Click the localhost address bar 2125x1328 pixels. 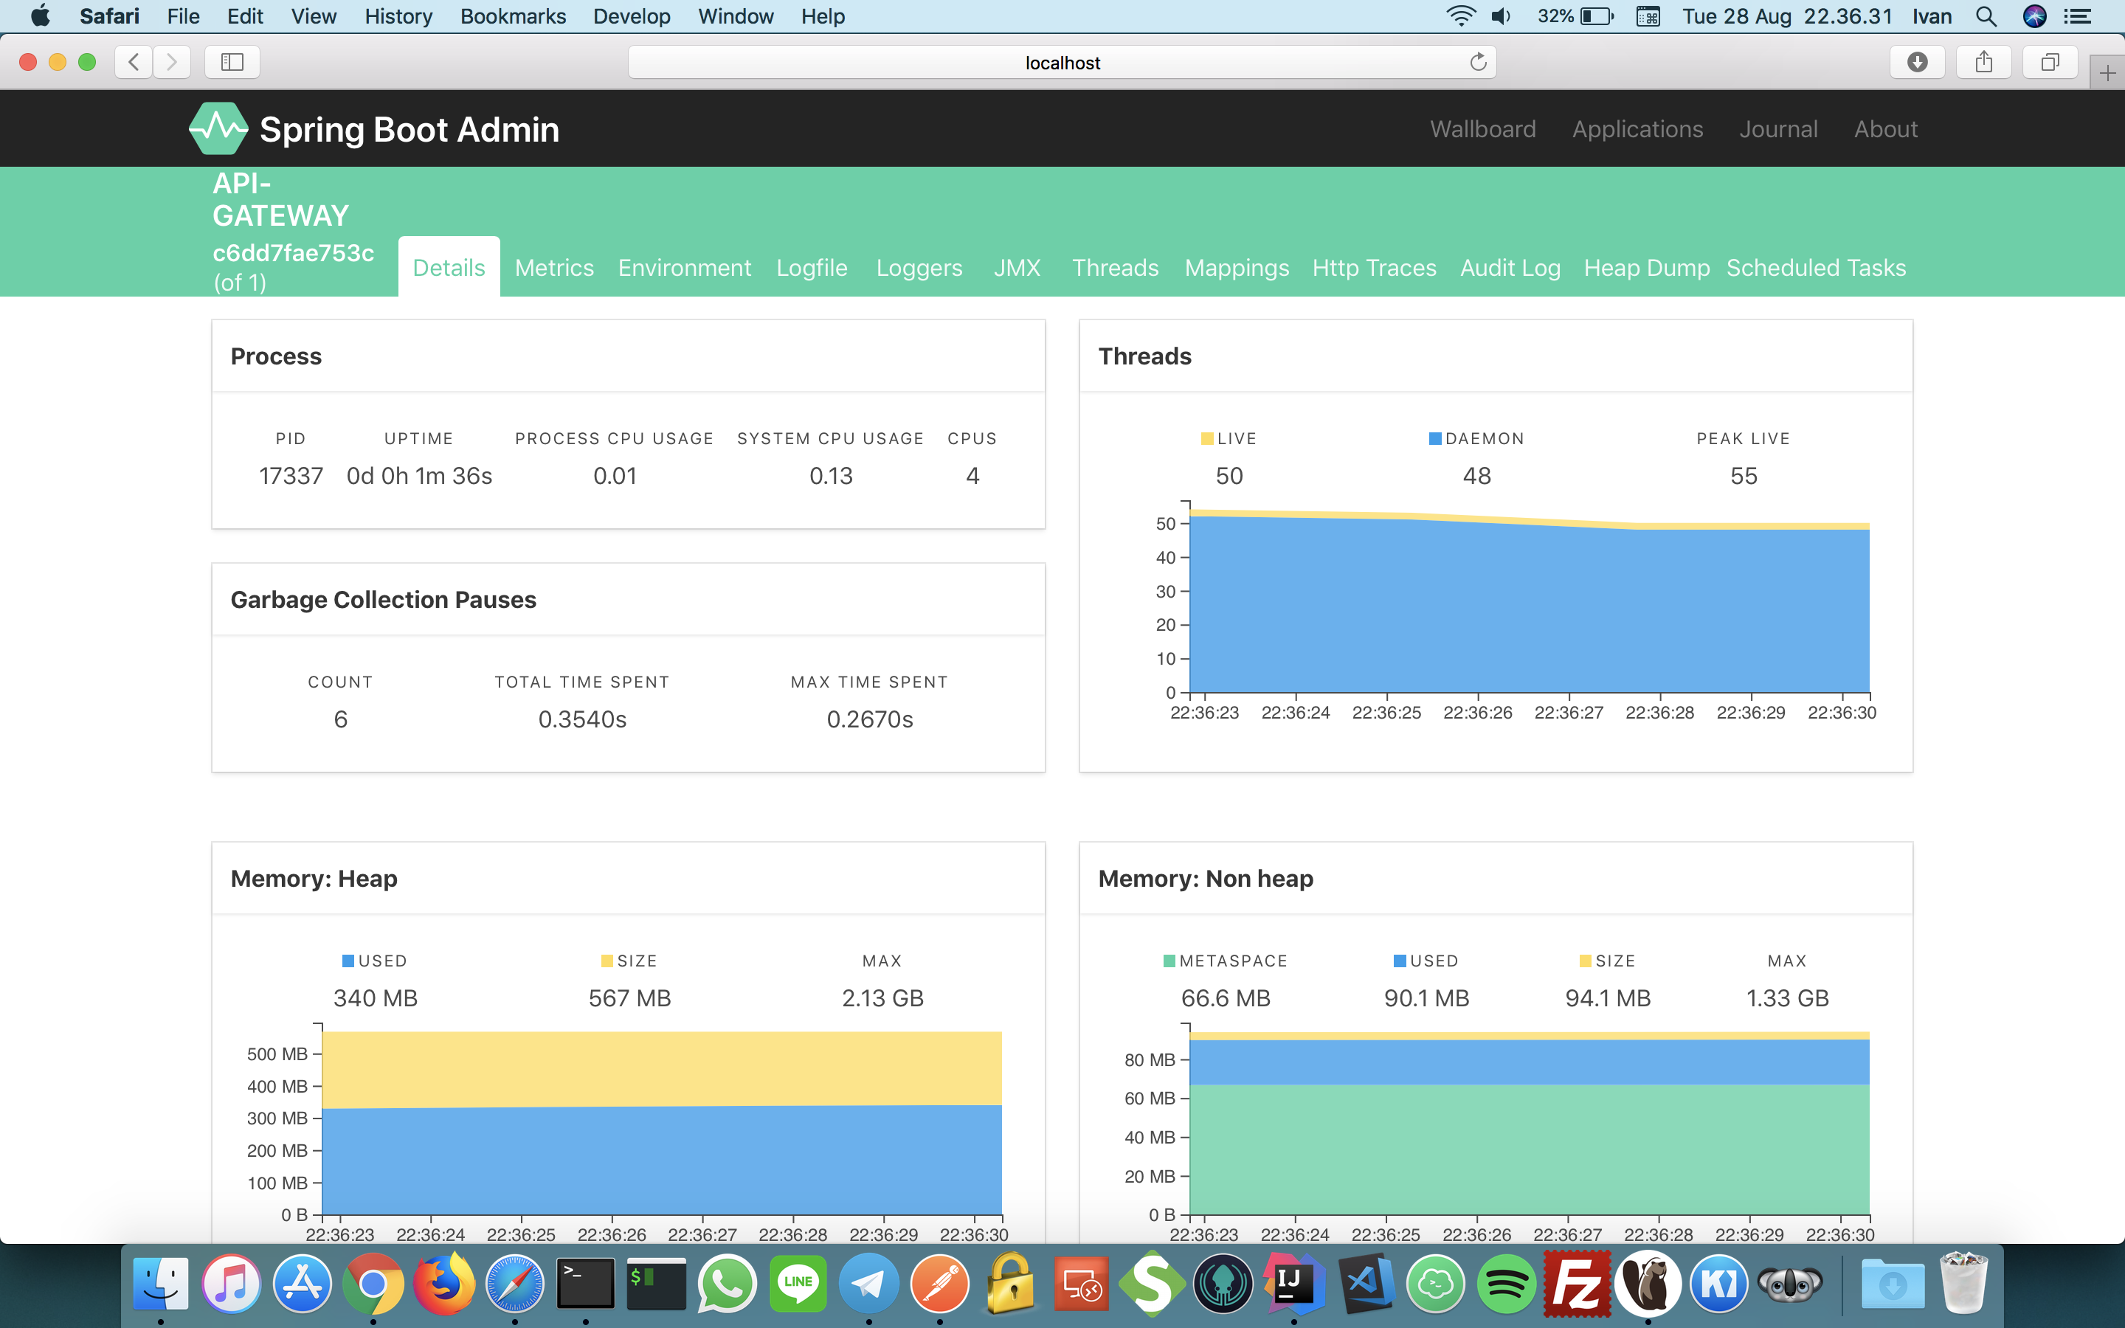point(1062,63)
